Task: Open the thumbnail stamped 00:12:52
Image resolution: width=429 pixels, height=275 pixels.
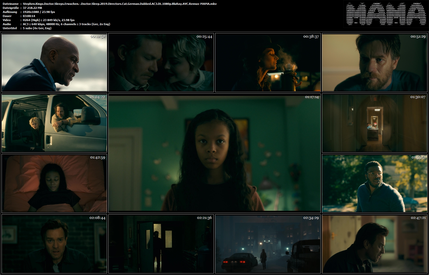Action: 54,62
